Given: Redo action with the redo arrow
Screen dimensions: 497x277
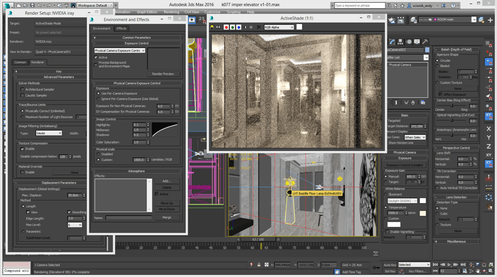Looking at the screenshot, I should tap(49, 5).
